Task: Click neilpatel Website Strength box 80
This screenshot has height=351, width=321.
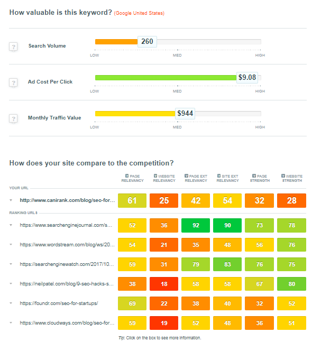Action: tap(292, 284)
